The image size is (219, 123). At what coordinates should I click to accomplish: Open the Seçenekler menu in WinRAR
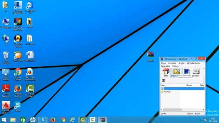click(x=165, y=66)
